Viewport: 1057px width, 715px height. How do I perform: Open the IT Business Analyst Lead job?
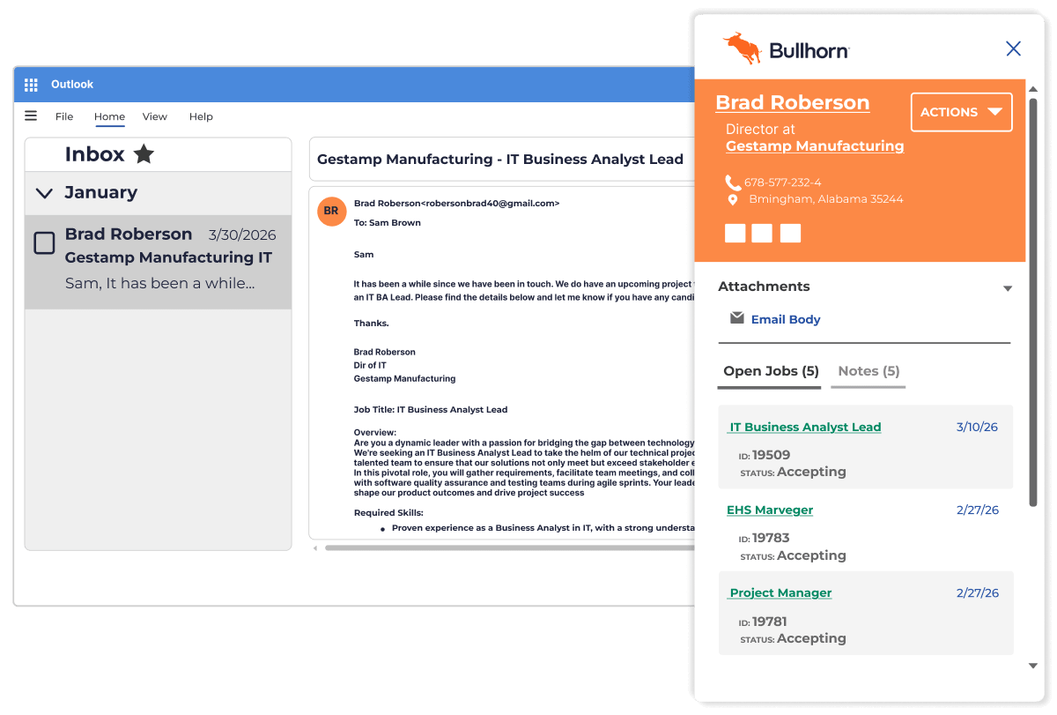click(x=804, y=427)
